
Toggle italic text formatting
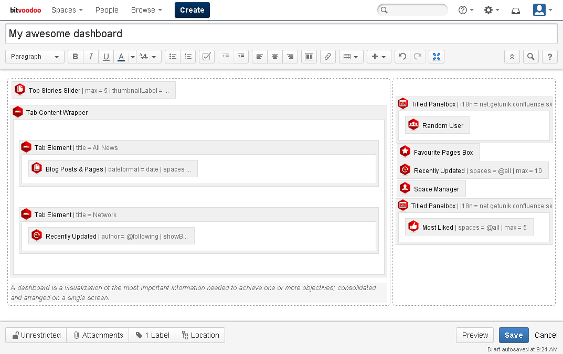click(91, 57)
